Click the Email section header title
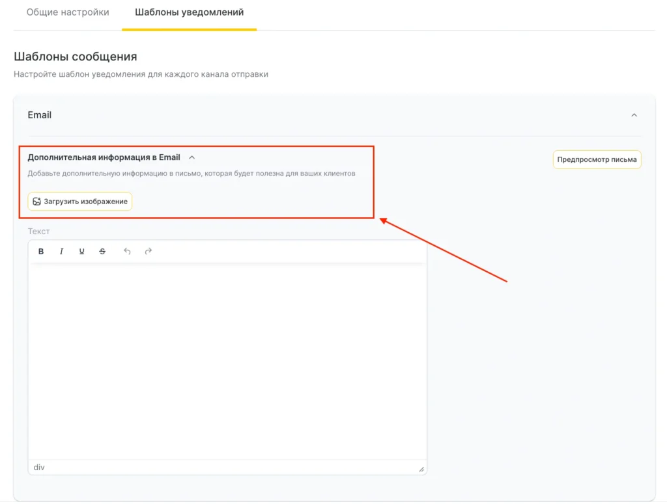The image size is (667, 504). tap(39, 115)
